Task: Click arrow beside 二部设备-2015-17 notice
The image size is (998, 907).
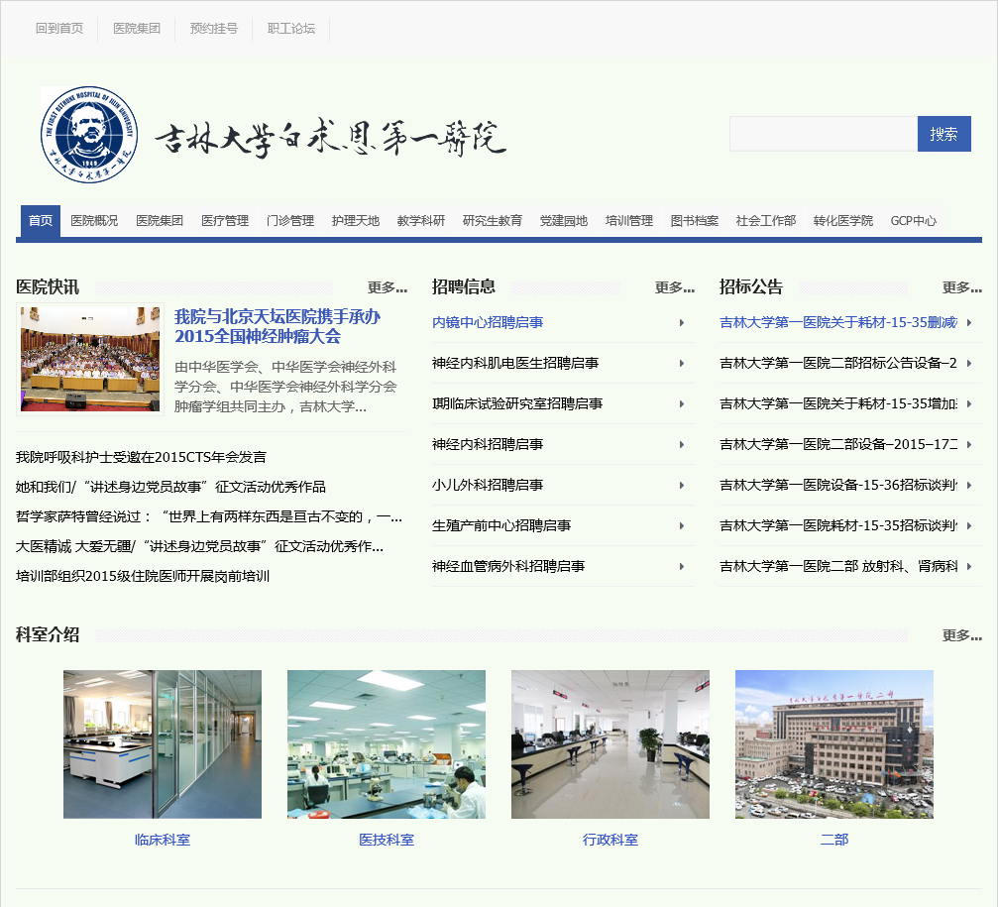Action: (x=969, y=445)
